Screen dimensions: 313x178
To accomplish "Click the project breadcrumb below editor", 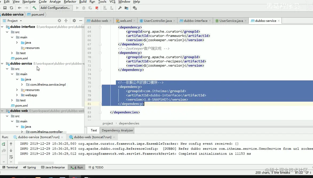I will pos(108,123).
